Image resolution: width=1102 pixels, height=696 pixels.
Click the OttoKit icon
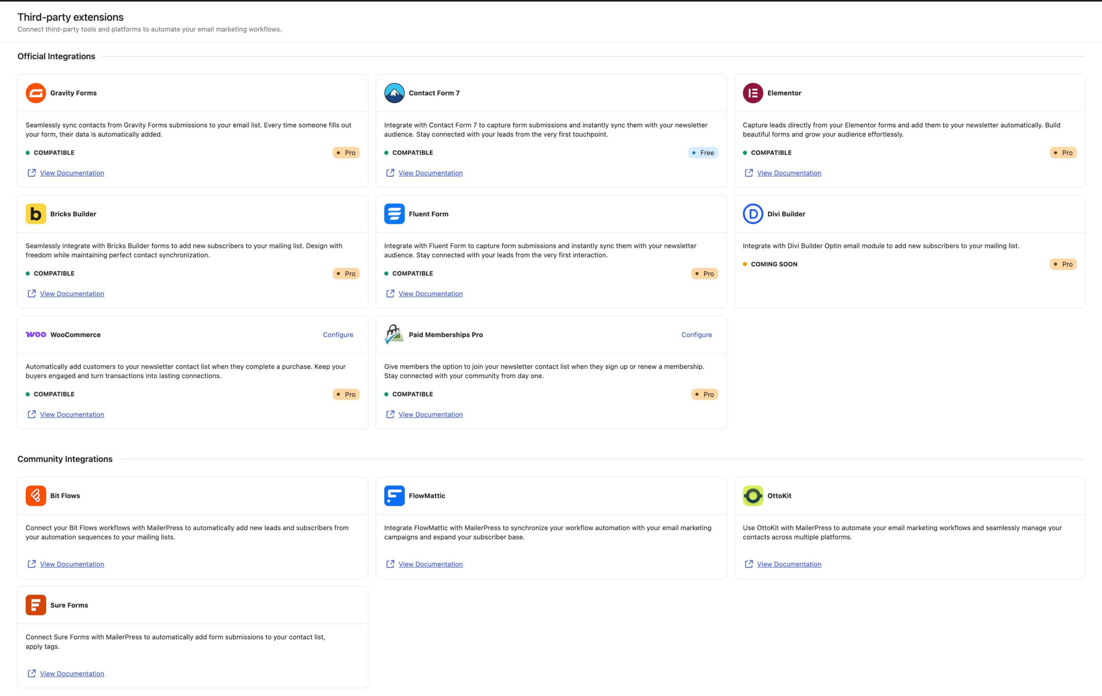click(753, 495)
